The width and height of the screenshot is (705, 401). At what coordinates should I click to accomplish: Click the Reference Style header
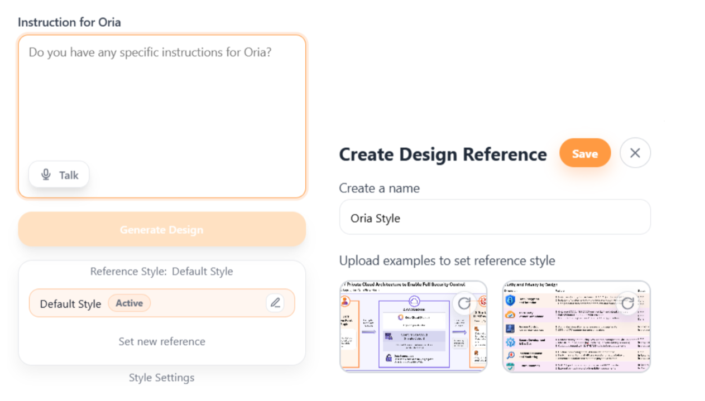(x=161, y=271)
